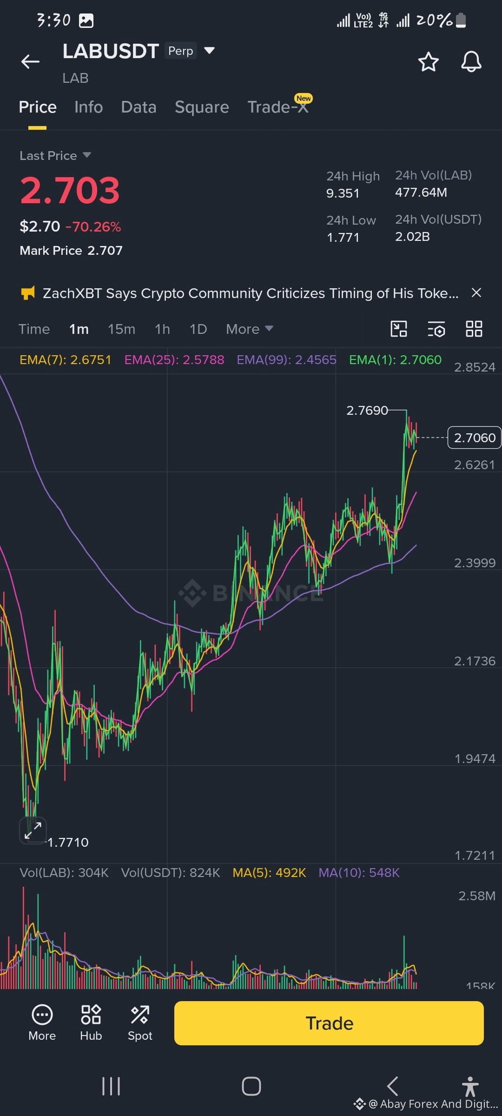Tap the Vol(USDT) 824K label
This screenshot has width=502, height=1116.
171,872
